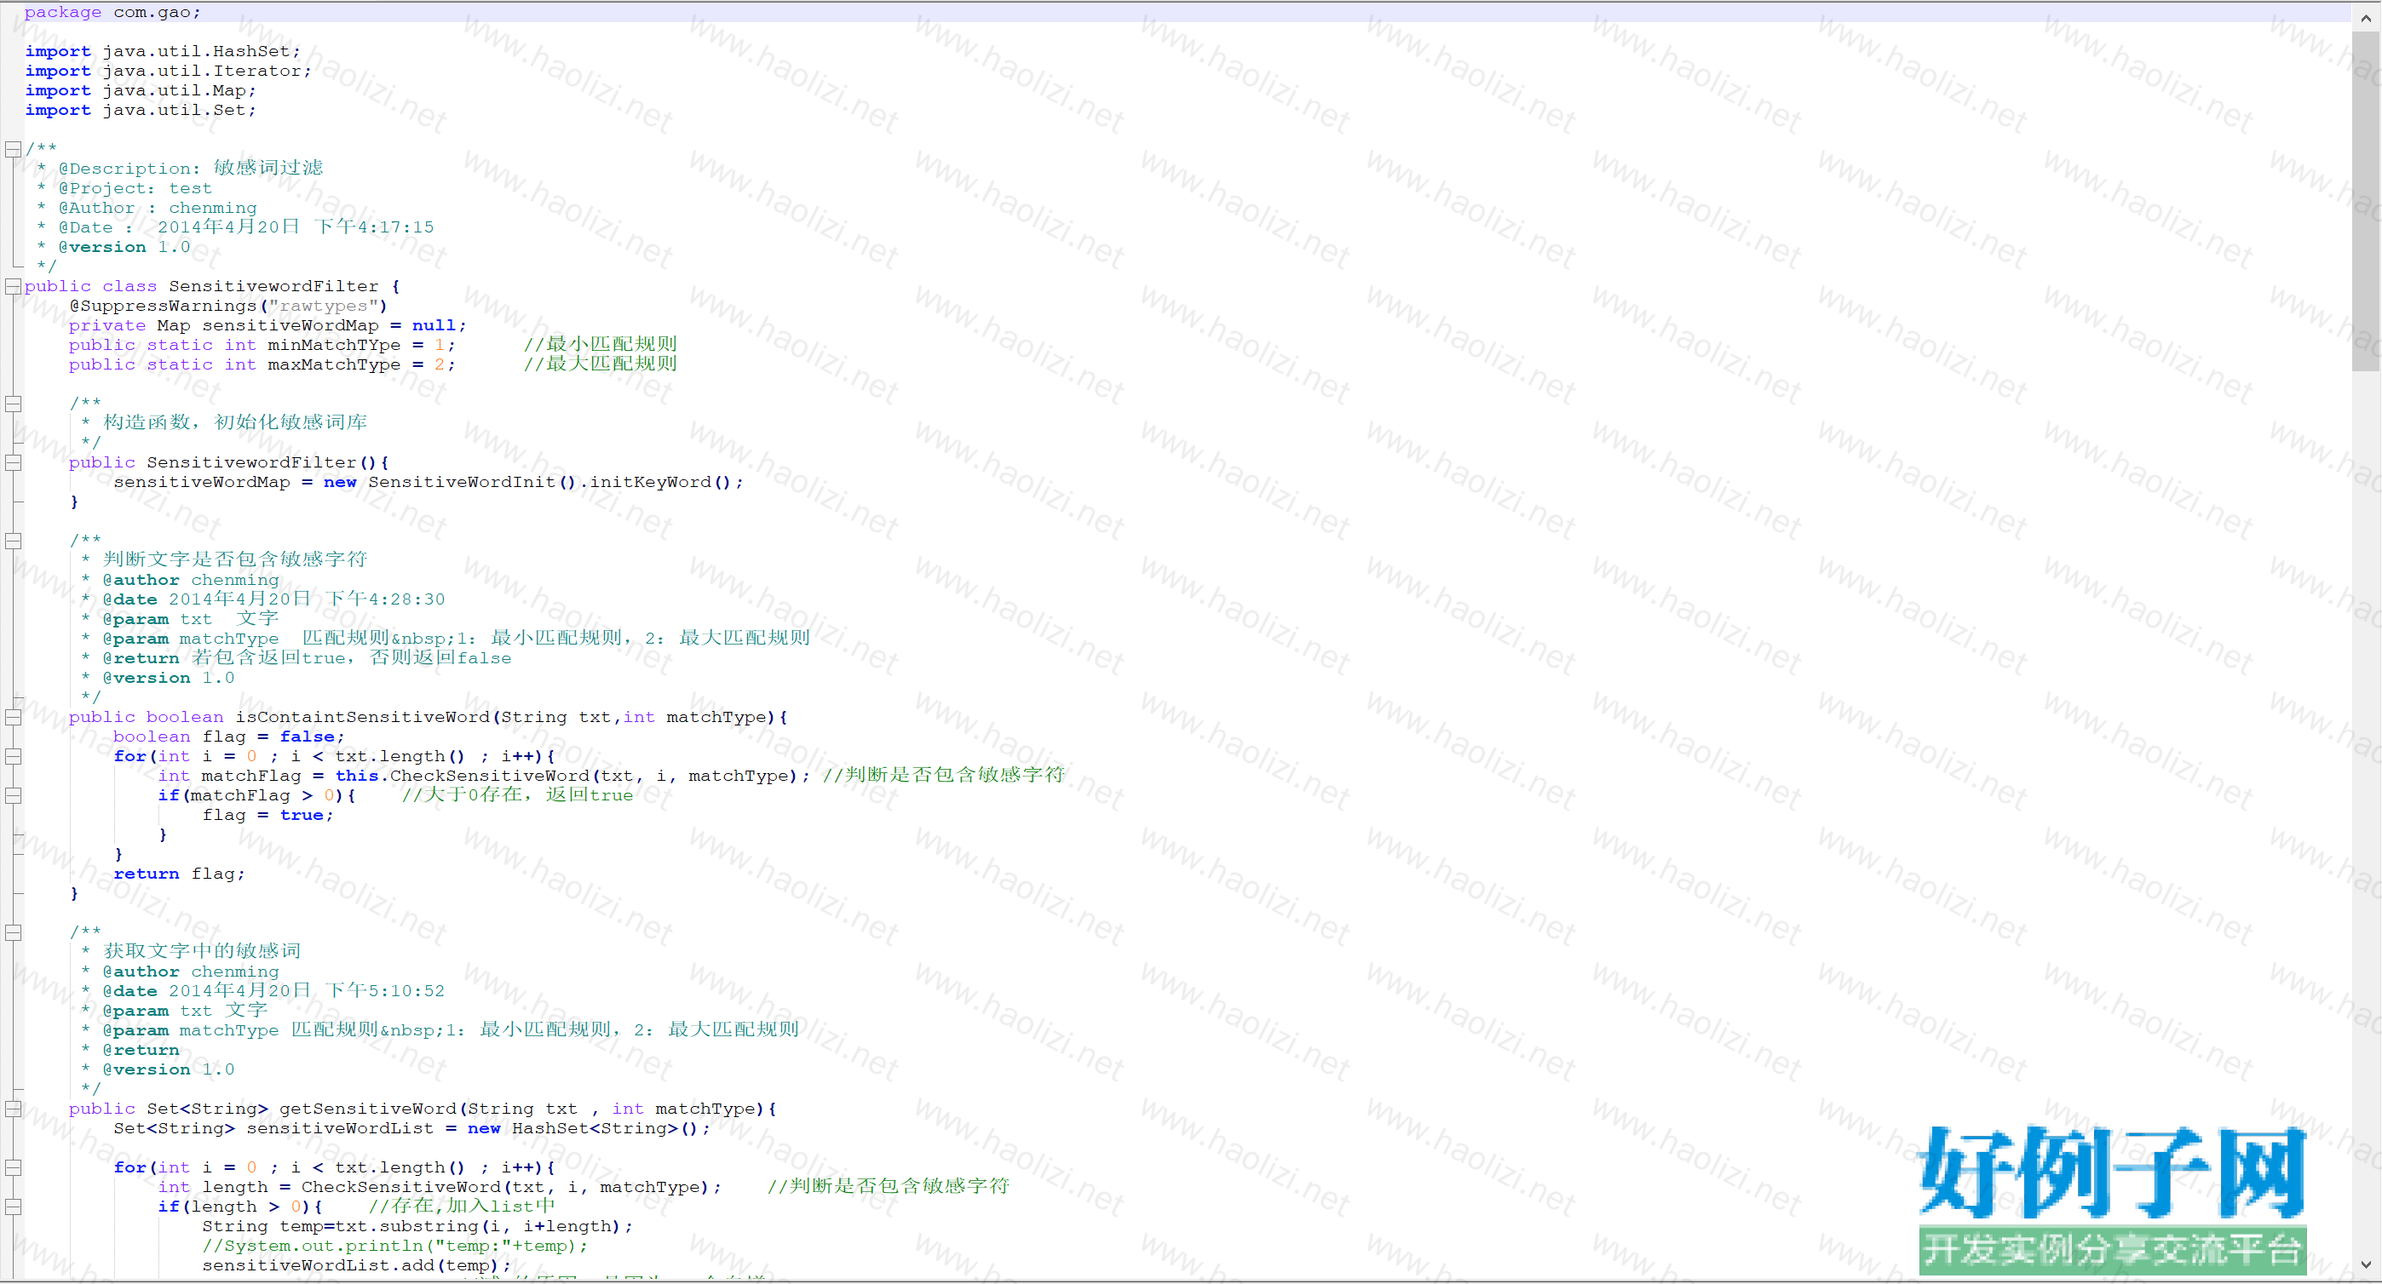This screenshot has height=1284, width=2382.
Task: Place cursor on package com.gao line
Action: click(x=111, y=12)
